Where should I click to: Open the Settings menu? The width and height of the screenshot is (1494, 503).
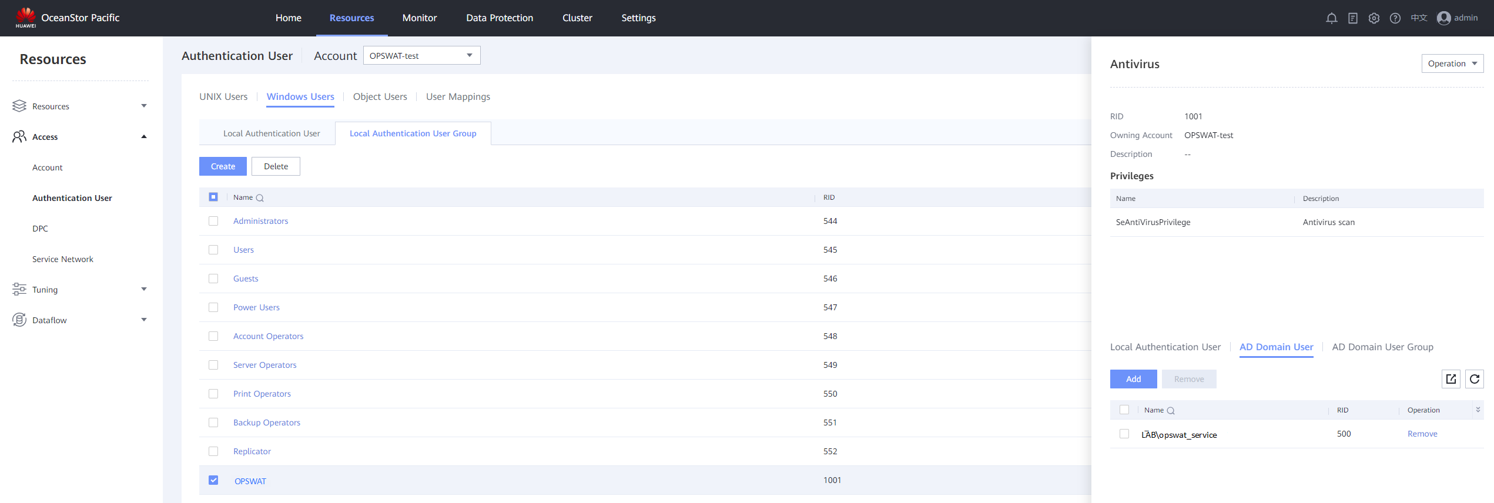point(638,18)
